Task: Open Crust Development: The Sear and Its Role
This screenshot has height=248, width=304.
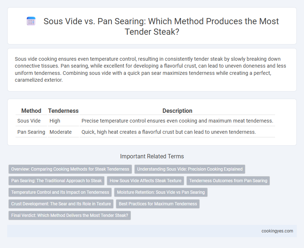Action: [x=61, y=204]
